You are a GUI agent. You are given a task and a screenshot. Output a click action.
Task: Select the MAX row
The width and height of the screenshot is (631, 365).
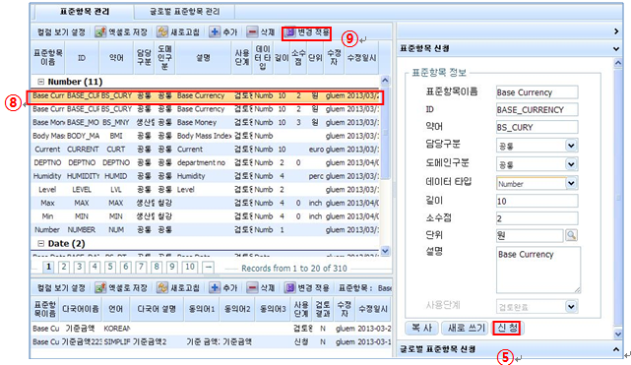tap(205, 203)
